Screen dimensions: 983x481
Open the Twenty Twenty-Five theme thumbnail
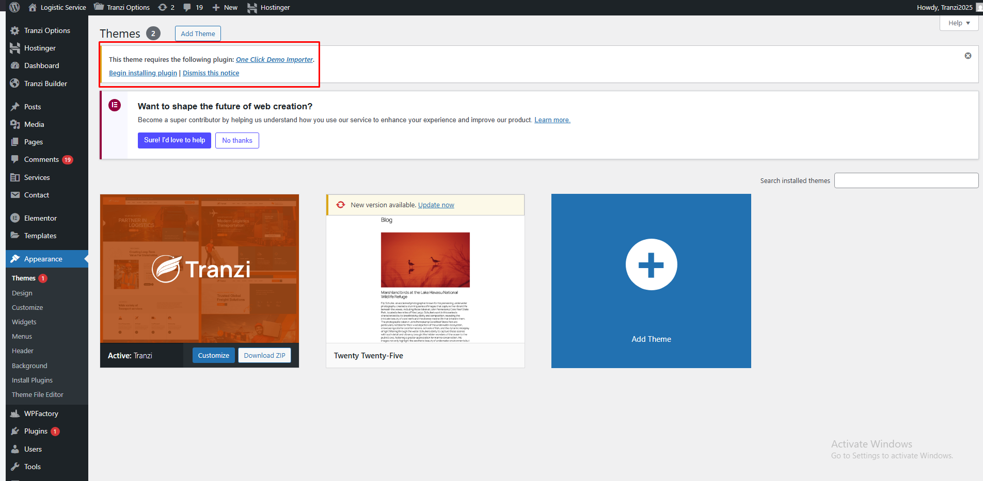click(425, 279)
